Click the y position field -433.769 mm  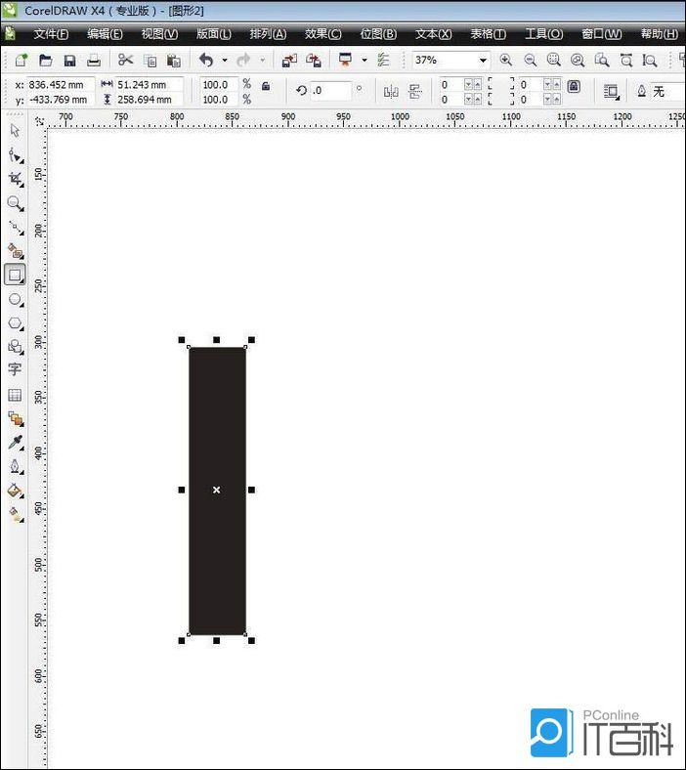[60, 100]
